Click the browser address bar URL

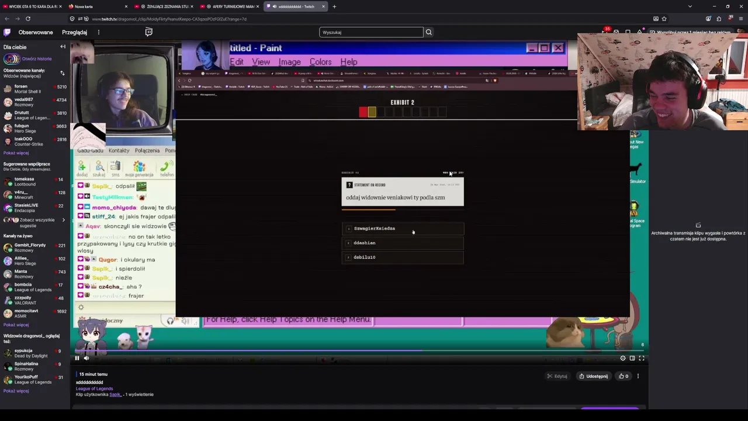169,19
